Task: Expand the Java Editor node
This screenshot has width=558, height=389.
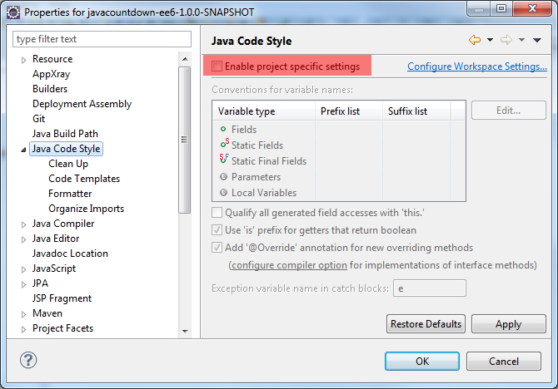Action: click(23, 239)
